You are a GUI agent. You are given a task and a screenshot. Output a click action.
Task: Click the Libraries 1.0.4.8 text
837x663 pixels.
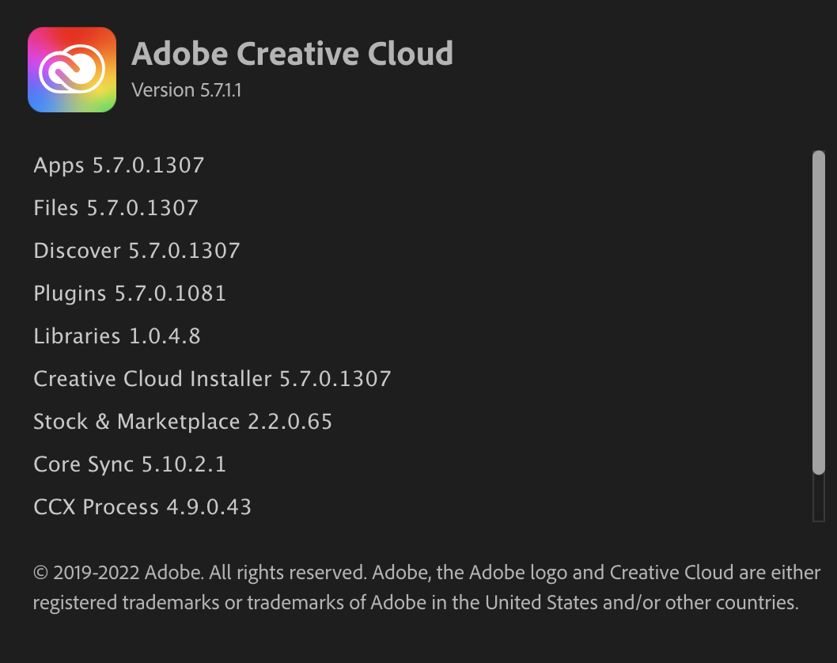[117, 336]
